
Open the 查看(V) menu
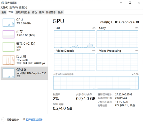coord(23,8)
